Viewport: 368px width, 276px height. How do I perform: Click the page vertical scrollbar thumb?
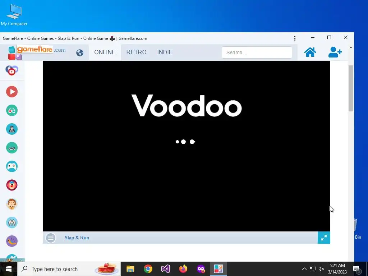point(351,88)
